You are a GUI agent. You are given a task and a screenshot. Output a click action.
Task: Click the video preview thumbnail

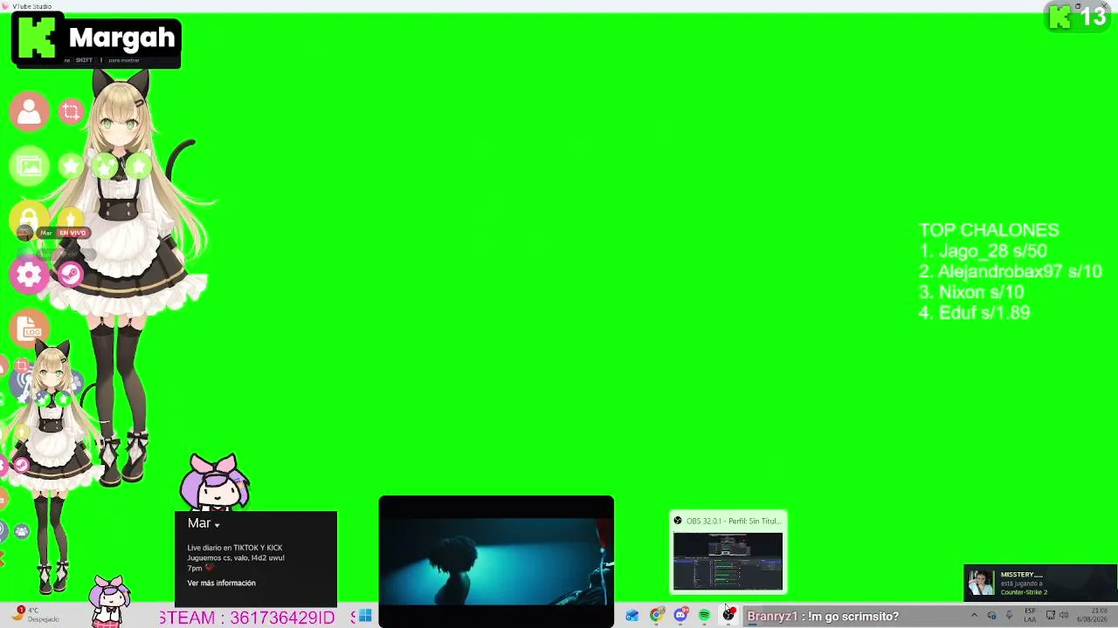[496, 562]
